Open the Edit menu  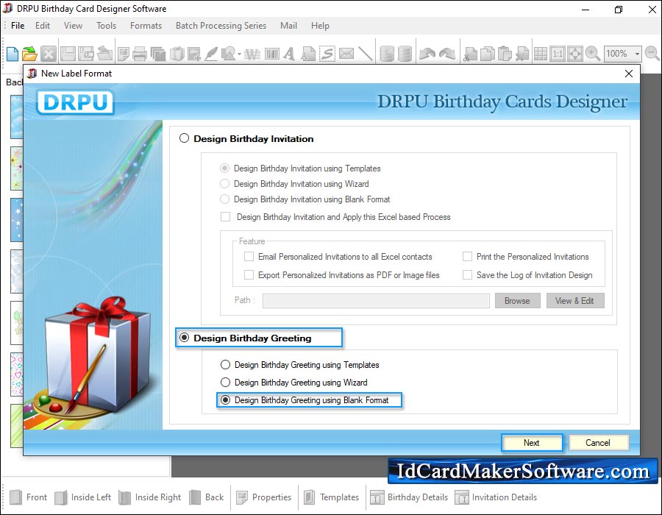click(43, 26)
